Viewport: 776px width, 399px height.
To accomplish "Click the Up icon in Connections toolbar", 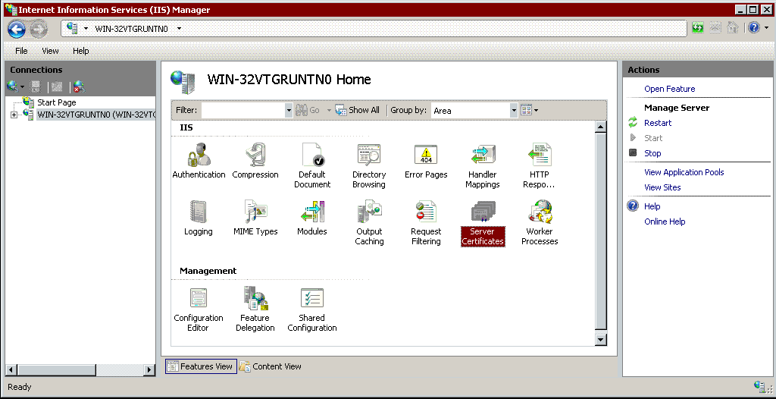I will click(x=57, y=87).
